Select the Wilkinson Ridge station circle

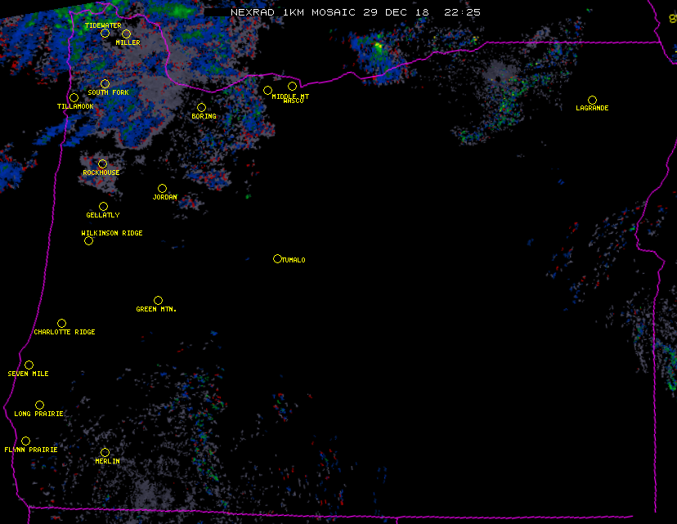point(88,240)
